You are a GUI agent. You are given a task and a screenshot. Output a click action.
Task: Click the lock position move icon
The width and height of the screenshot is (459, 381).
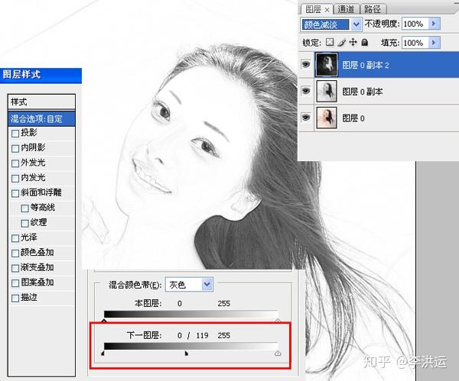pyautogui.click(x=353, y=42)
